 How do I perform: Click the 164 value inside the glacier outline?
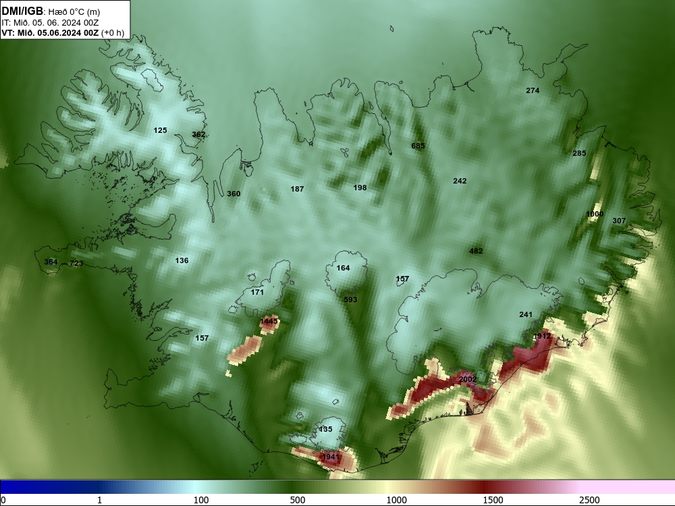(343, 268)
